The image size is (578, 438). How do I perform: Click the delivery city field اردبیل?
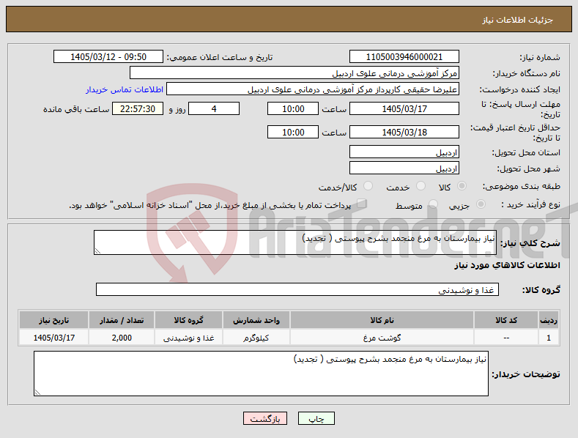click(404, 168)
